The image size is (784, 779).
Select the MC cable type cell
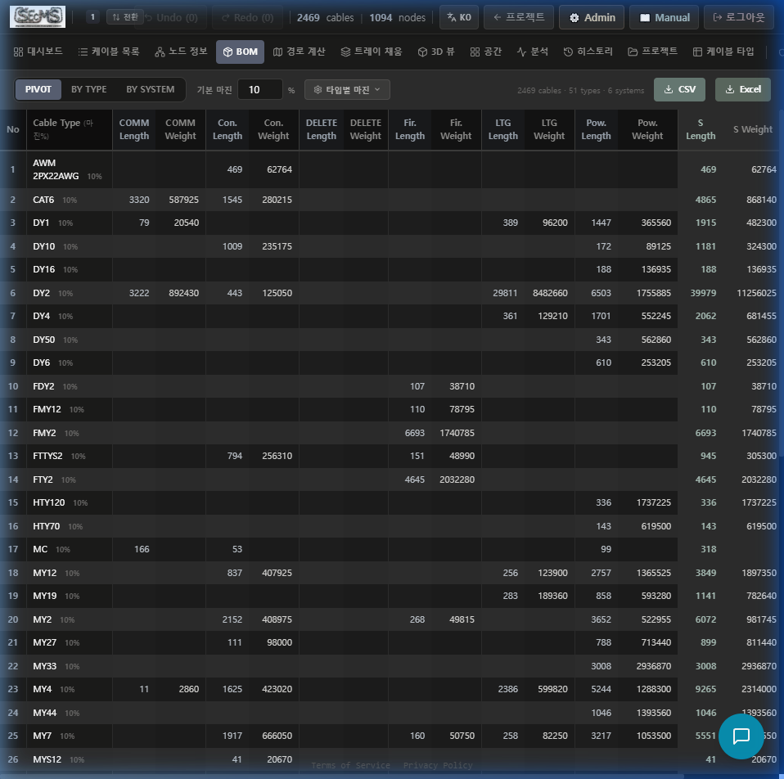[70, 549]
